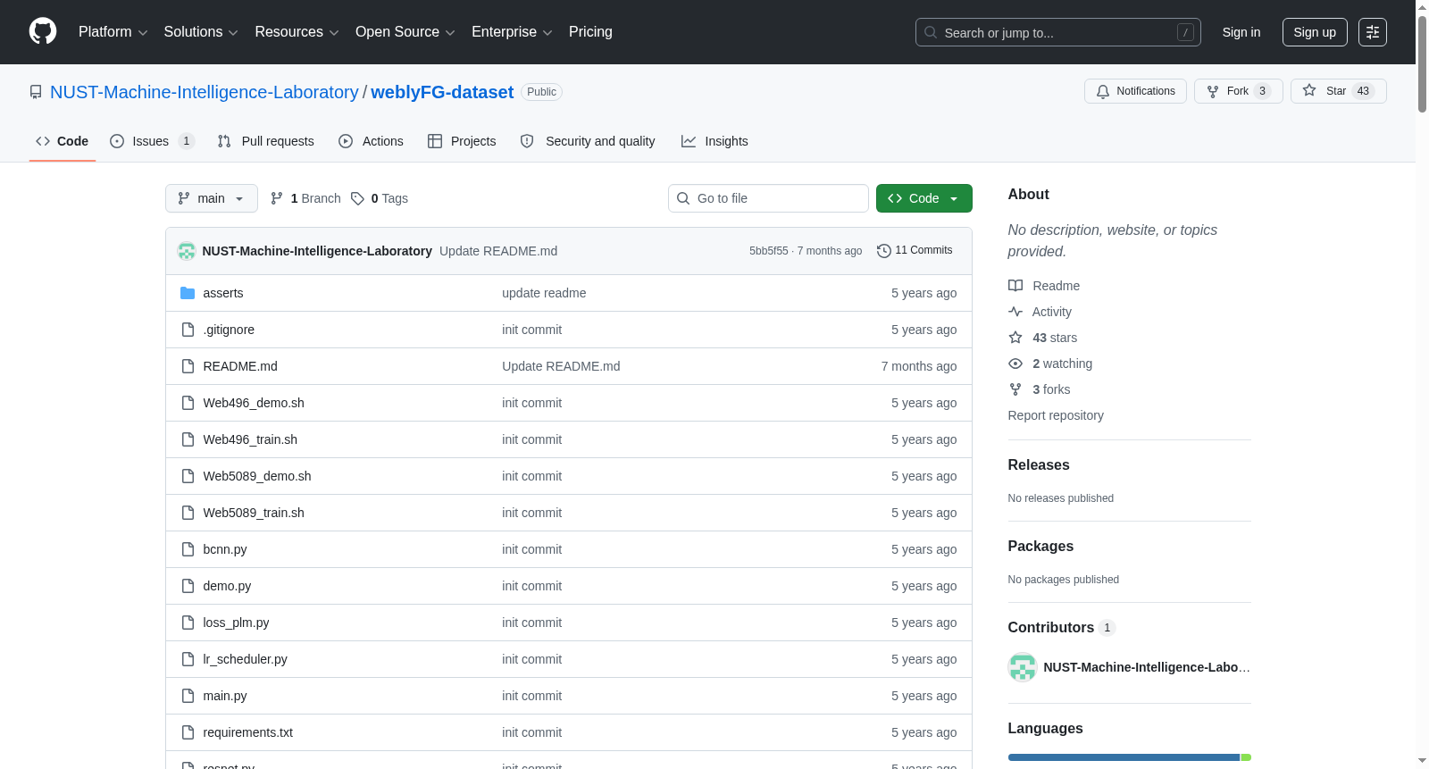Switch to the Projects tab
The height and width of the screenshot is (769, 1429).
(462, 141)
